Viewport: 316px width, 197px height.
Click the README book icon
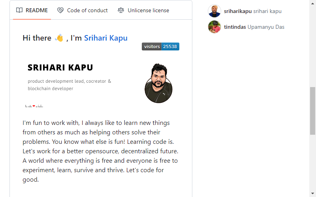[19, 10]
